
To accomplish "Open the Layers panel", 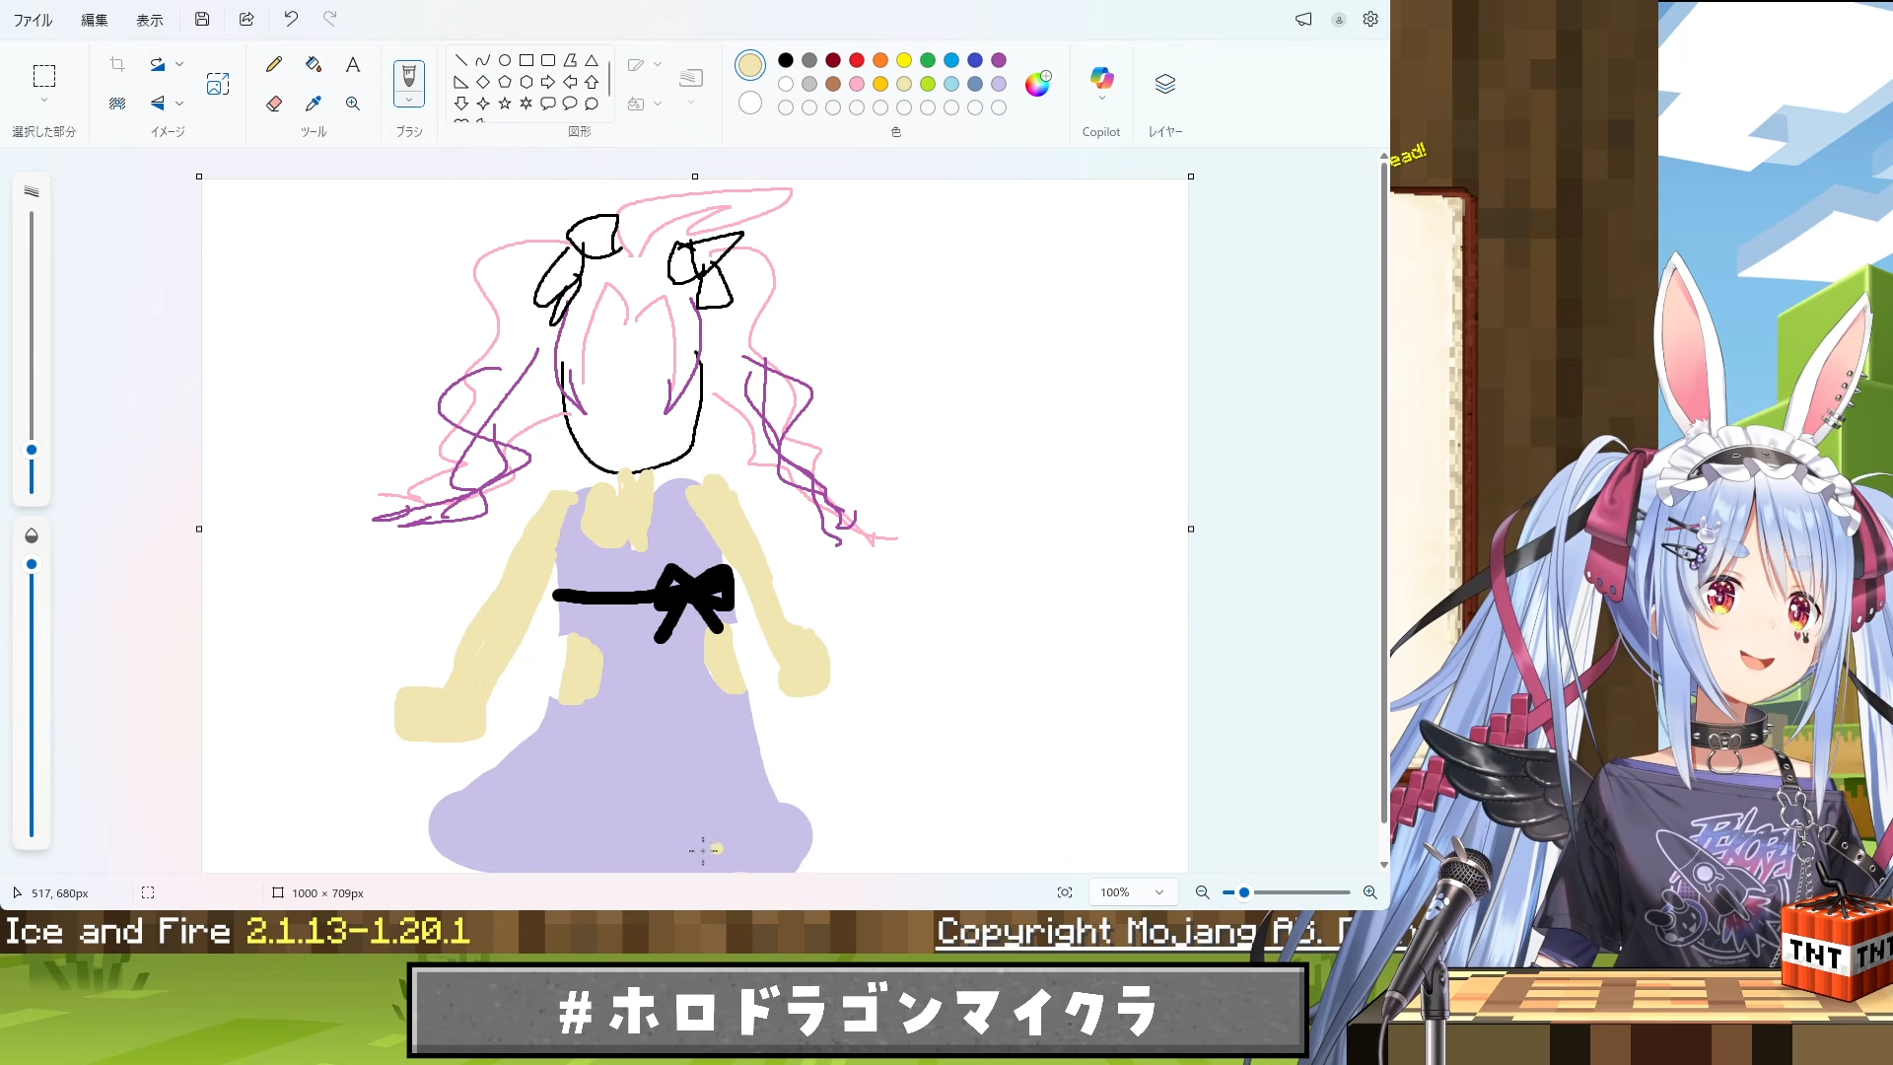I will pyautogui.click(x=1164, y=84).
